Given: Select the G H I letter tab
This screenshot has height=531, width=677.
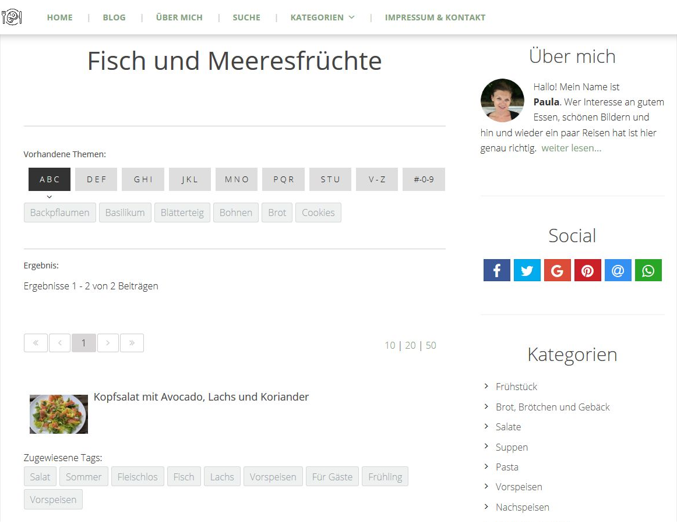Looking at the screenshot, I should [x=143, y=179].
